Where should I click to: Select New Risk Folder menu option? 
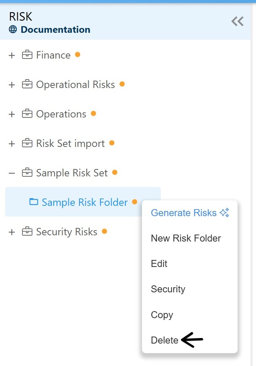[x=186, y=238]
